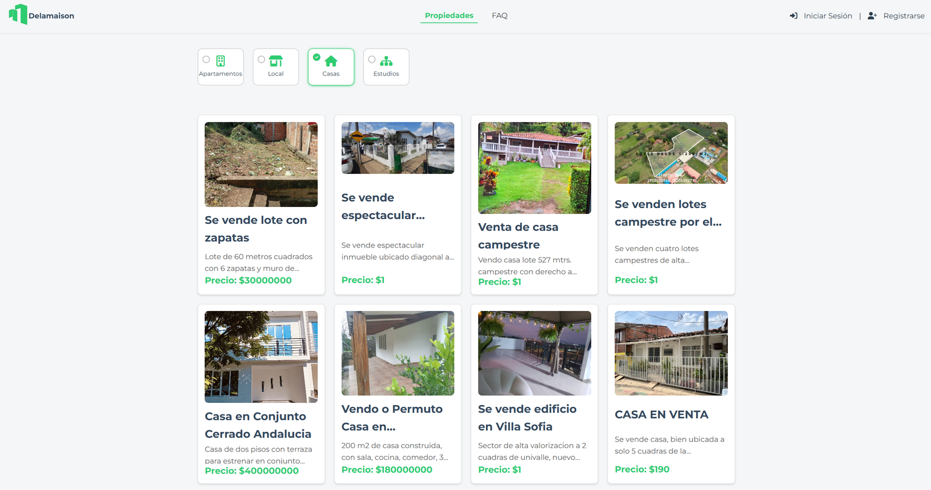Click the add-user icon beside Registrarse
The height and width of the screenshot is (490, 931).
click(872, 16)
